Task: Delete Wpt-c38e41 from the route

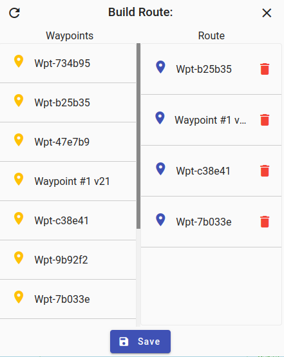Action: coord(265,171)
